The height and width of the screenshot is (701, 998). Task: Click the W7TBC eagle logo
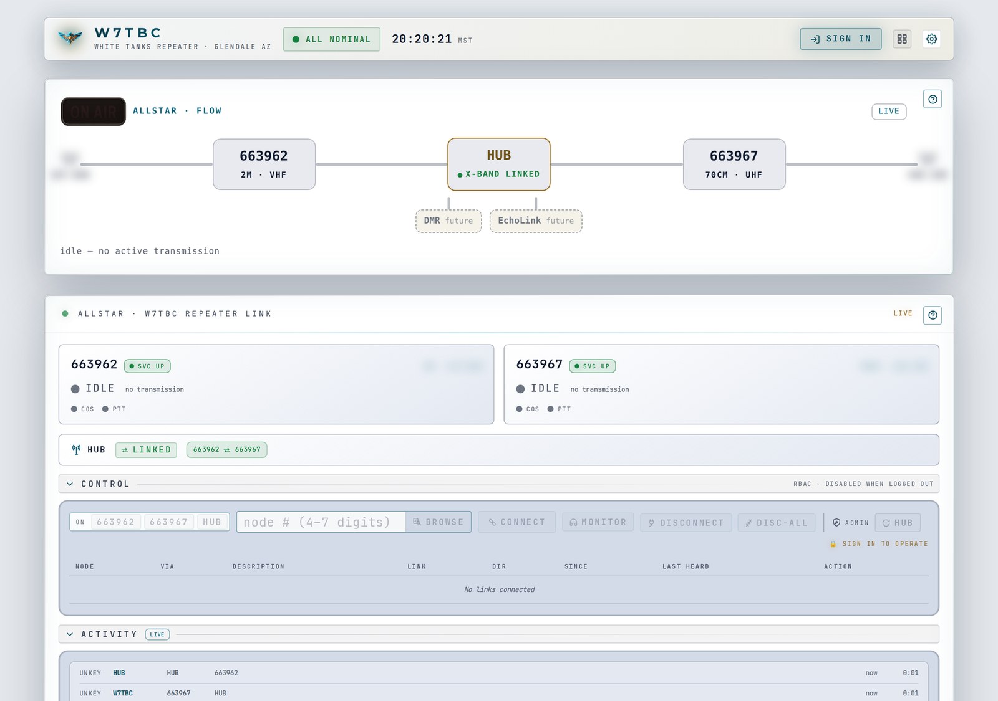pyautogui.click(x=70, y=38)
